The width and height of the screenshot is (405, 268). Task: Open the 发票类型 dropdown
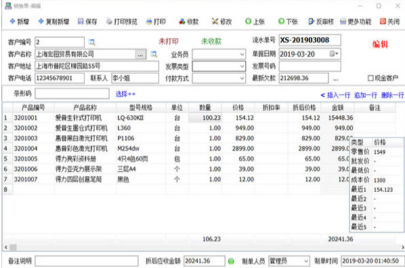point(242,66)
